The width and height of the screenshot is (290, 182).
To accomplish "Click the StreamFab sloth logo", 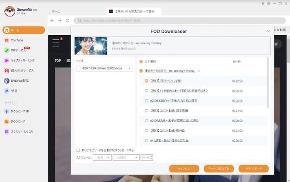I will [10, 11].
